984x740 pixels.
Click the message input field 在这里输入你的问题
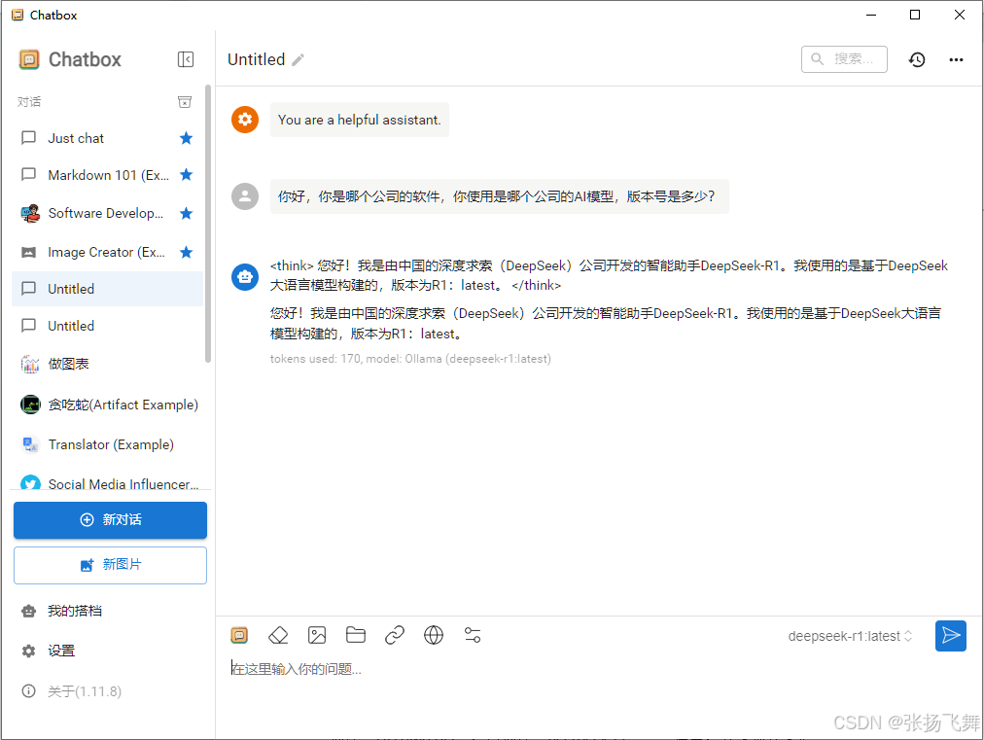coord(599,669)
